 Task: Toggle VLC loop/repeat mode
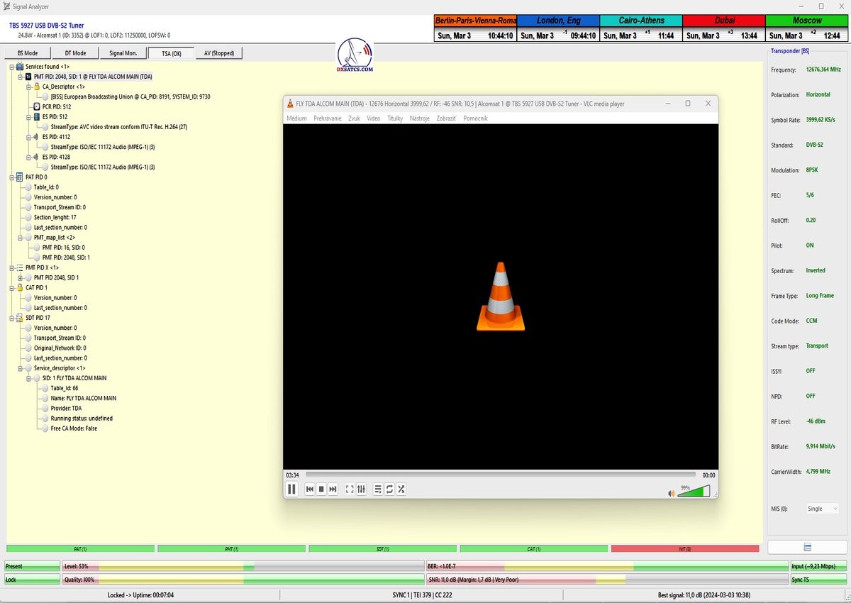point(389,489)
